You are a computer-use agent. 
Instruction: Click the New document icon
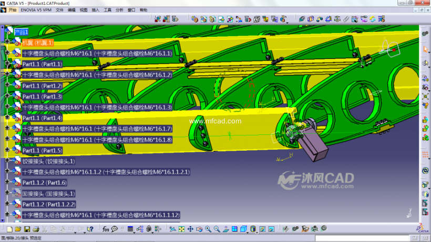click(9, 229)
